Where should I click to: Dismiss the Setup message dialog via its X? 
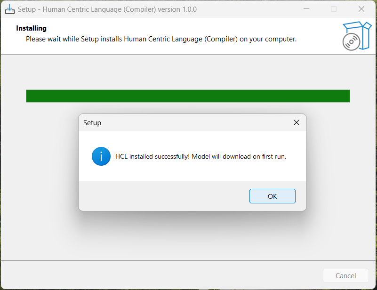296,122
